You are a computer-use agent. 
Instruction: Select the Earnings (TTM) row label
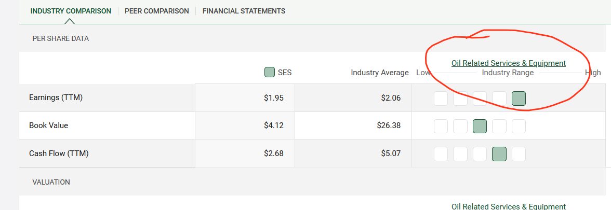56,97
